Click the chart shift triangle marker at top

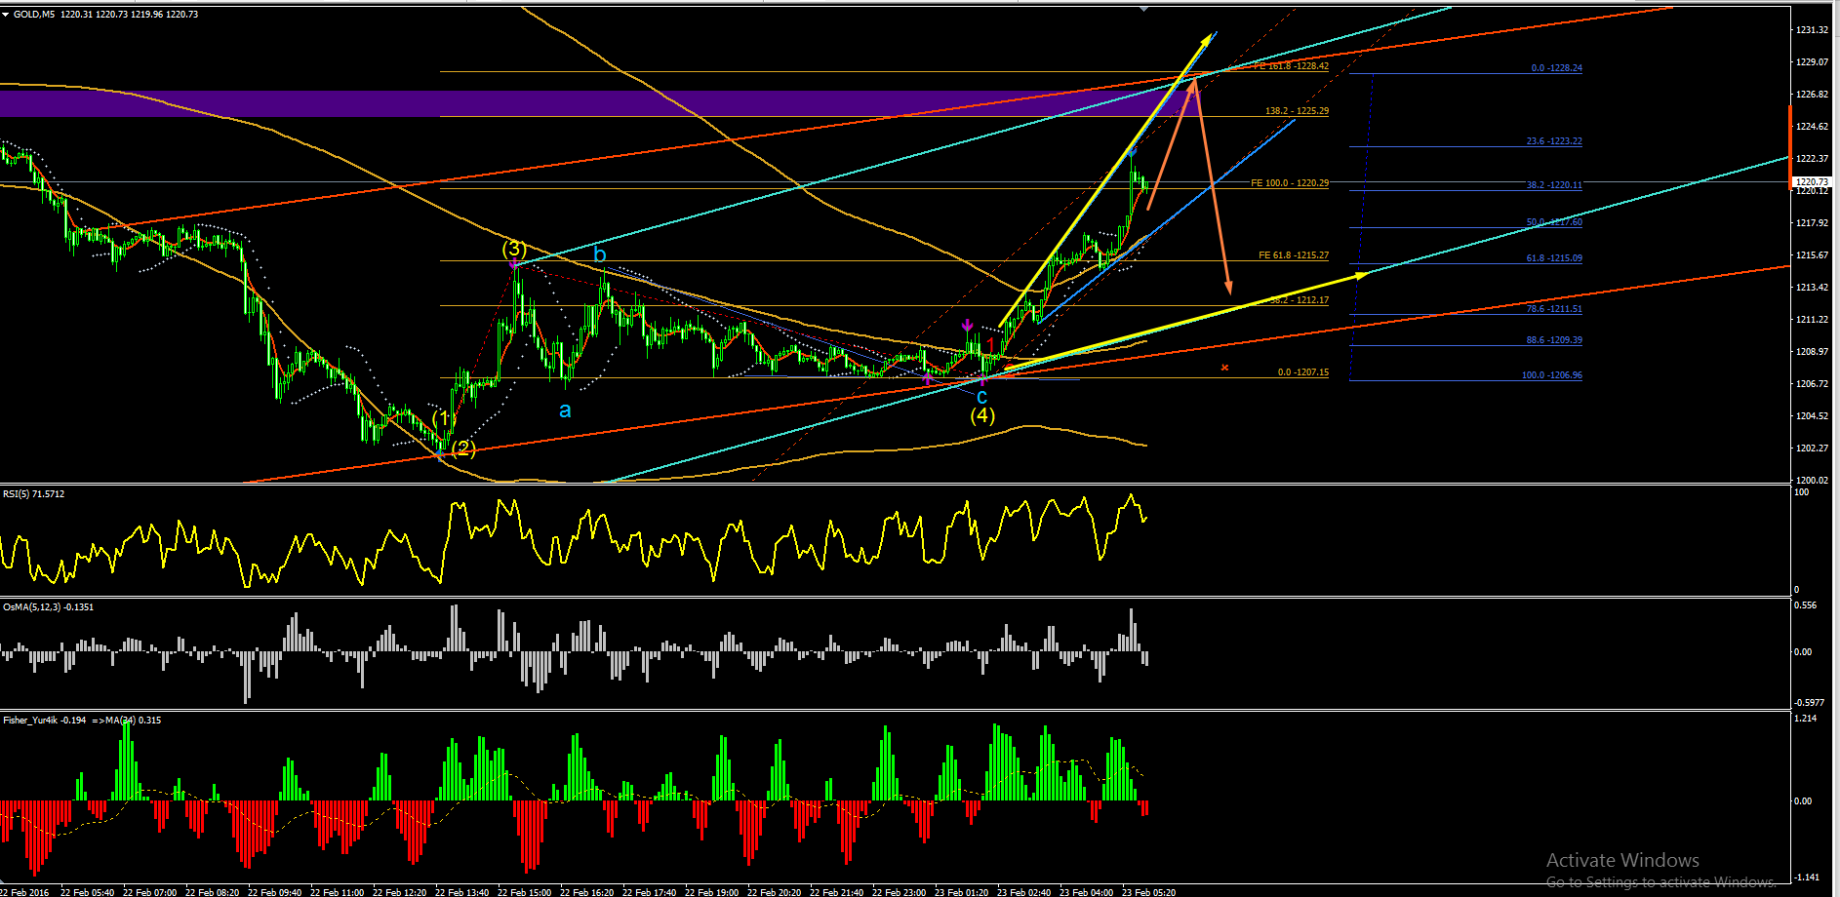pos(1144,8)
